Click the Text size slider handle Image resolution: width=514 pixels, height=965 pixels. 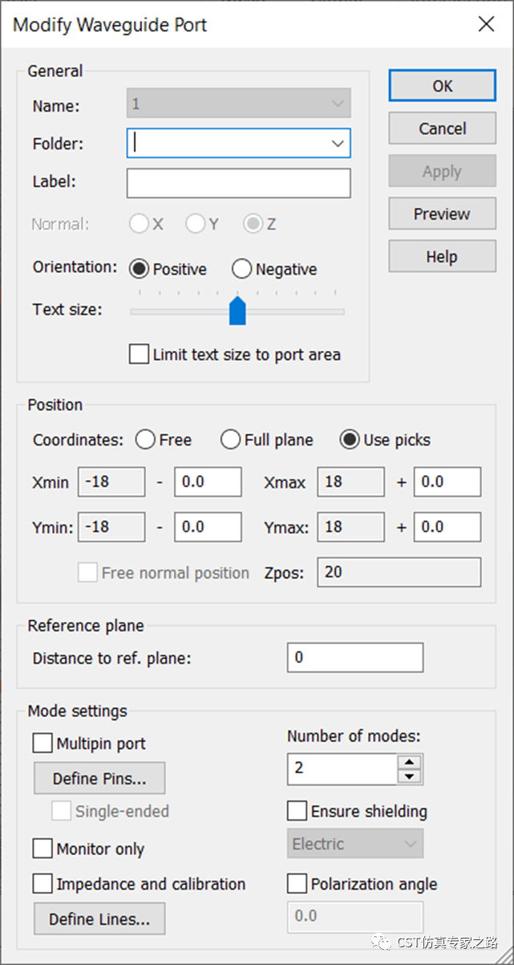[x=237, y=310]
